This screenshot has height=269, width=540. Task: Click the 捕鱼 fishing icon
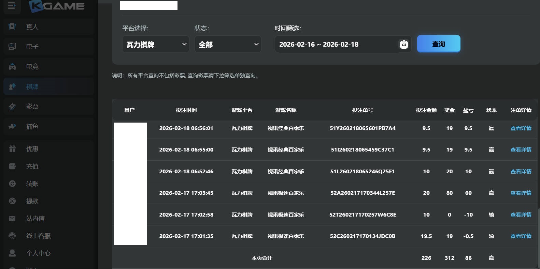coord(12,127)
